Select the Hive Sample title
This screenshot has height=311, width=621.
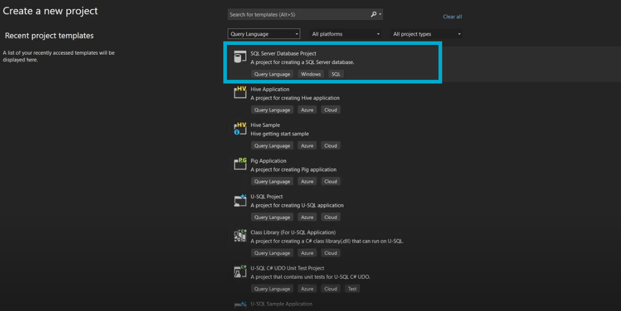[265, 125]
